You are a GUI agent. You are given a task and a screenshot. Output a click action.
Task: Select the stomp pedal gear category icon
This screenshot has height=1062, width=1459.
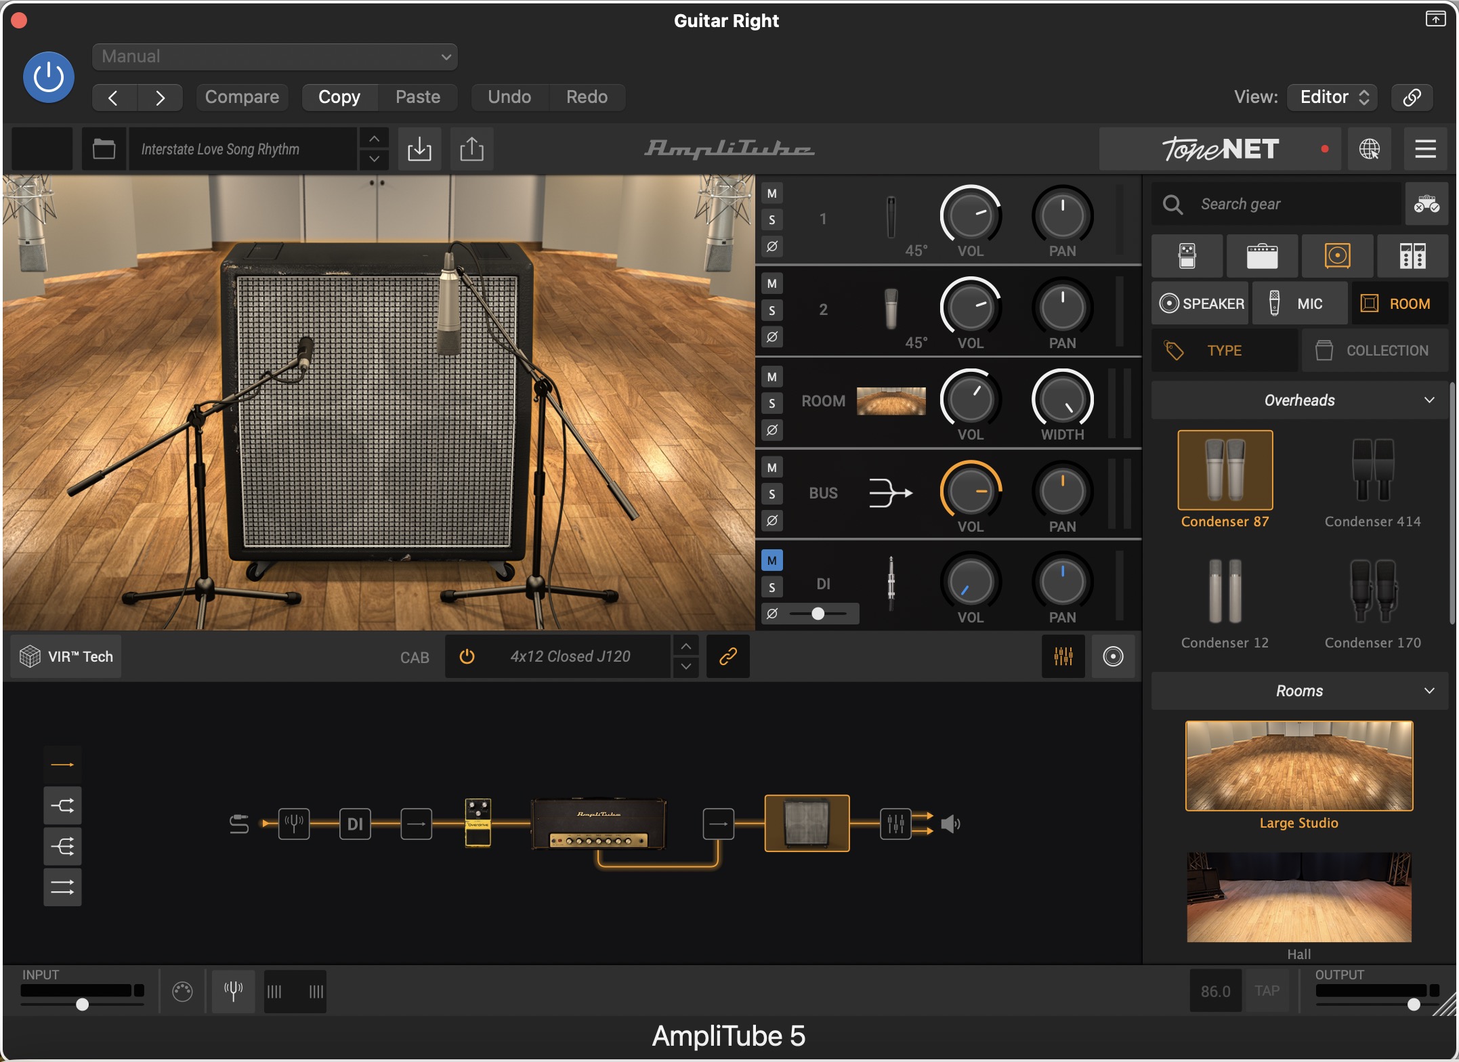point(1187,256)
